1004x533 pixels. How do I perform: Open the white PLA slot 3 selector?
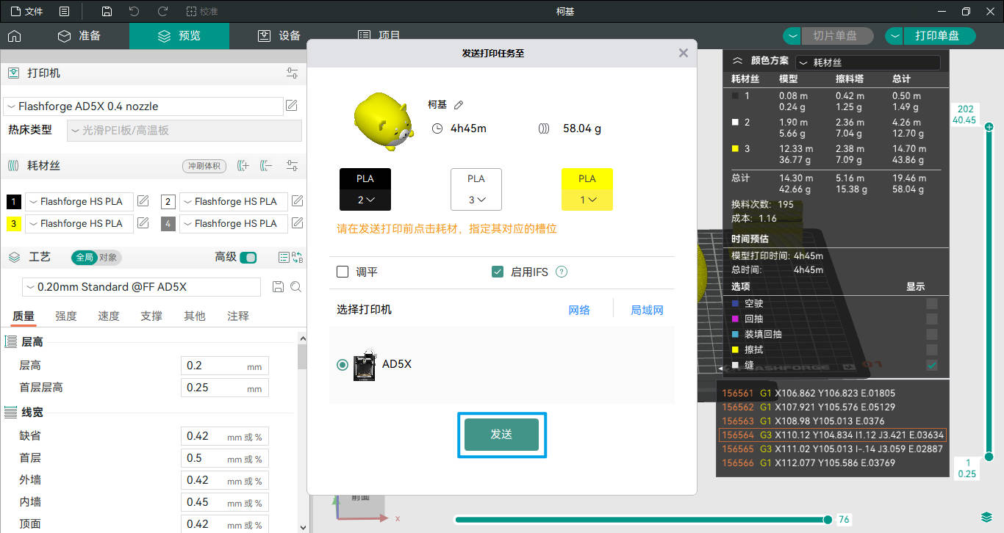coord(476,189)
